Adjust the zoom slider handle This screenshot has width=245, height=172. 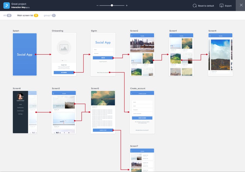click(112, 5)
